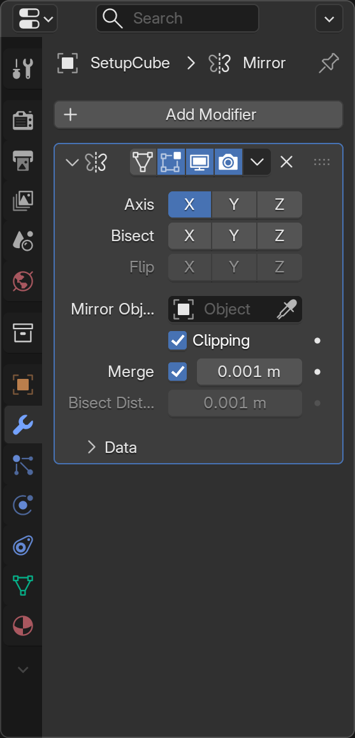Click the SetupCube breadcrumb text

(130, 63)
